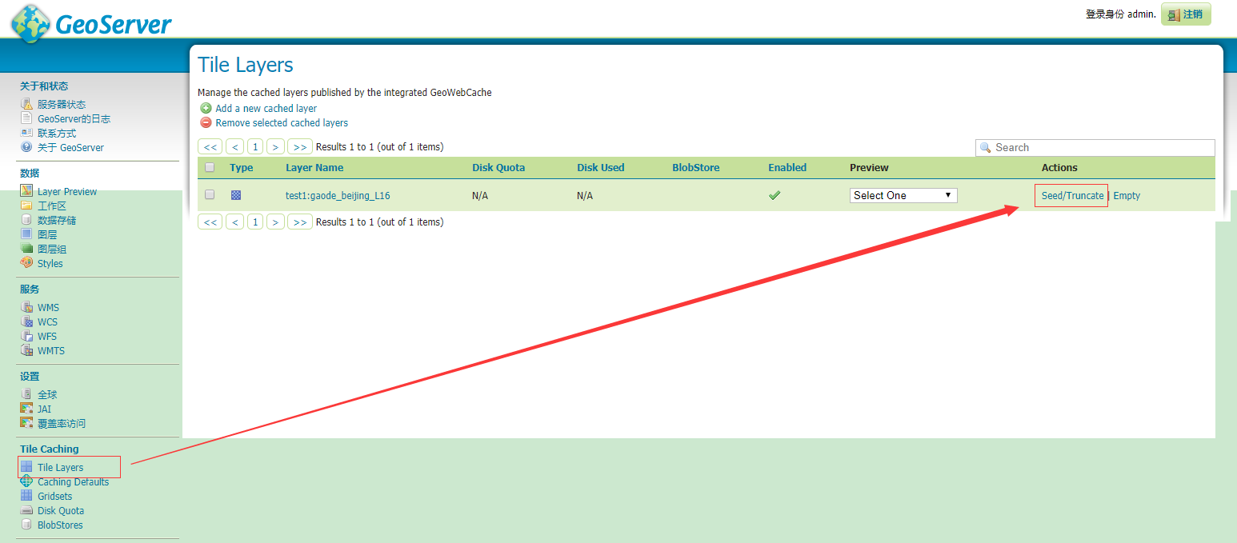Sort table by Layer Name column
1237x543 pixels.
[x=314, y=167]
